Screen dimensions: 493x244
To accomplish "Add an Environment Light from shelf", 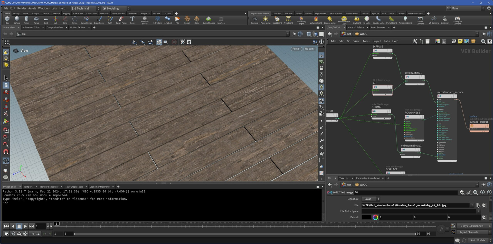I will pos(344,20).
